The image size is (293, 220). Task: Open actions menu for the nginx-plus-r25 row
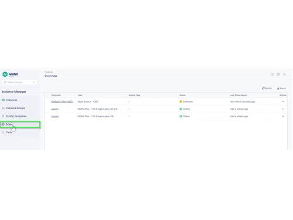pyautogui.click(x=283, y=109)
